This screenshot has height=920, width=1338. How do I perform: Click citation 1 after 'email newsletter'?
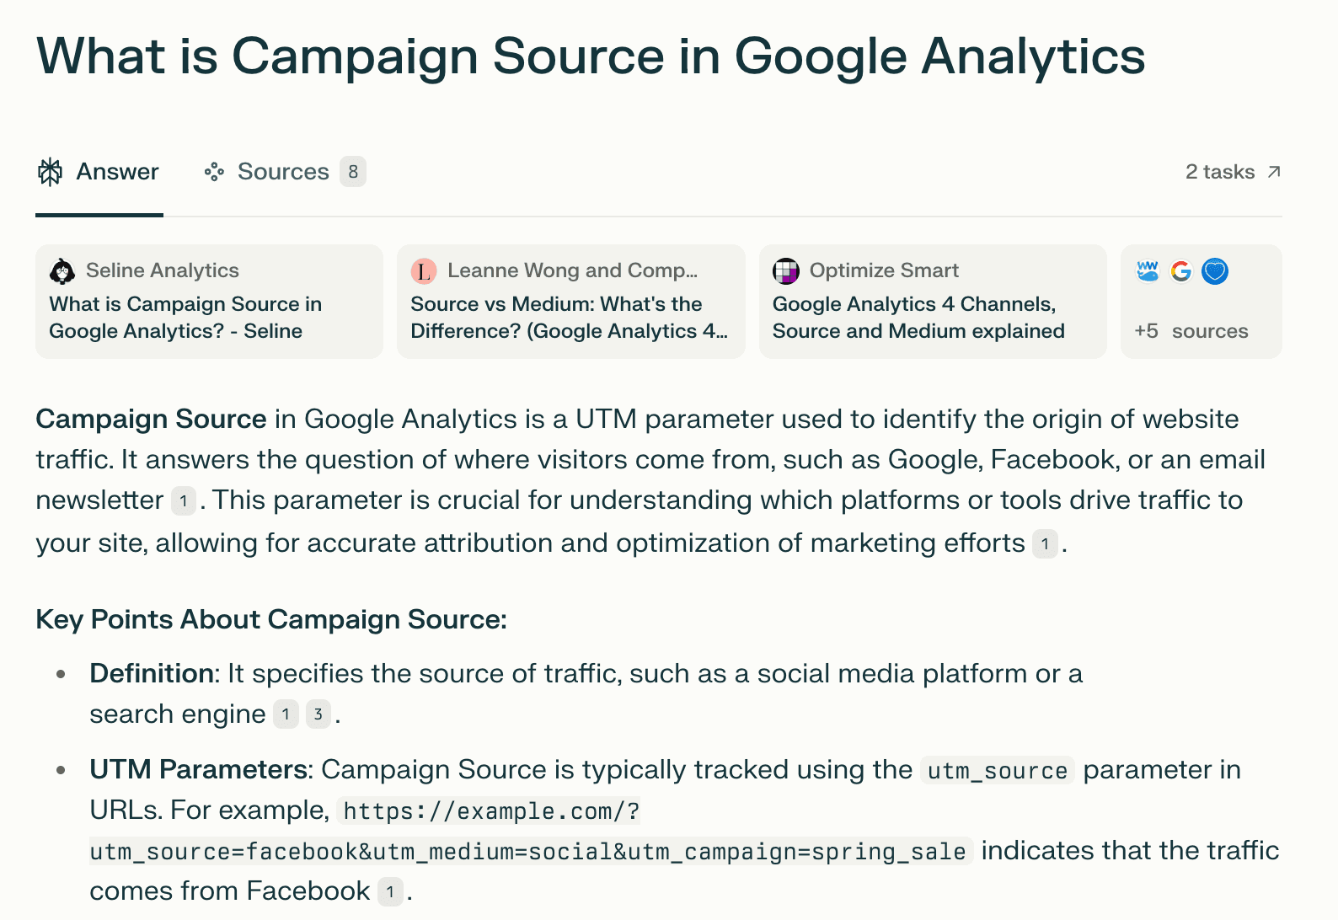(x=182, y=501)
